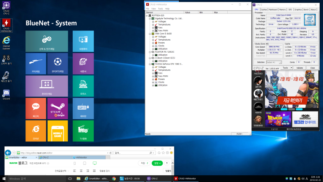Switch to the Mainboard tab in CPU-Z

tap(273, 10)
